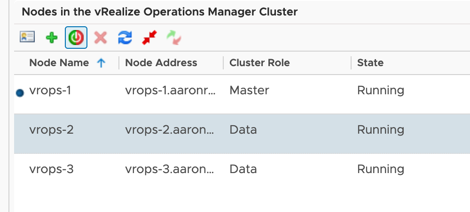Viewport: 470px width, 212px height.
Task: Click the certificate card icon in toolbar
Action: (x=27, y=38)
